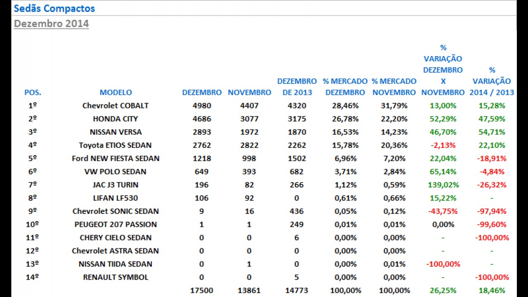Select the '52,29%' variation cell
The image size is (528, 297).
443,119
